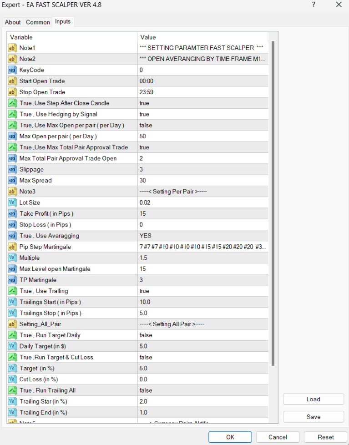Click the integer icon beside KeyCode

pos(13,70)
